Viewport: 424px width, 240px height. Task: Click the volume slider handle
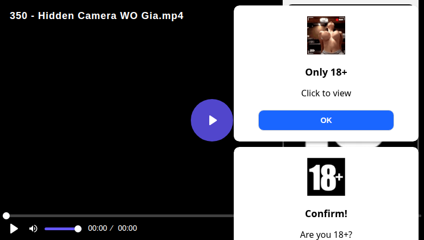coord(78,229)
